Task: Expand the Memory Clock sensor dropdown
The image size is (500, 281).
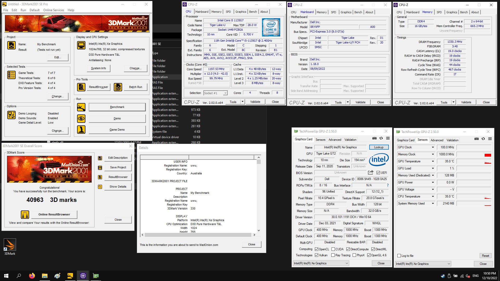Action: pos(433,154)
